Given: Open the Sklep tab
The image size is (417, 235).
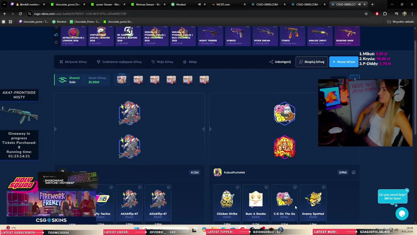Looking at the screenshot, I should 190,62.
